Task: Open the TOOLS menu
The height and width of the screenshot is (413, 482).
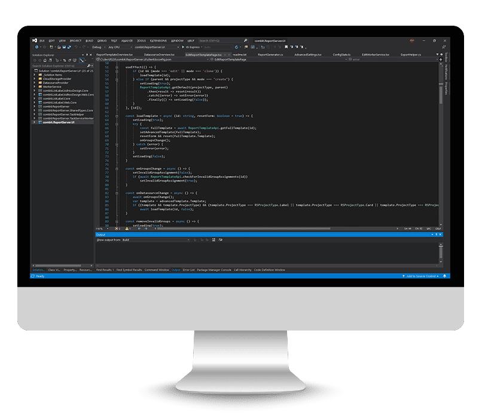Action: 141,41
